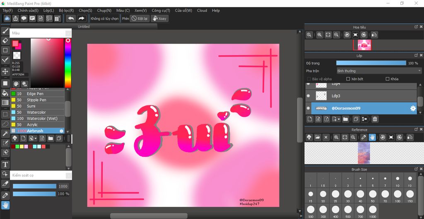This screenshot has height=219, width=424.
Task: Click the add layer folder icon
Action: [345, 119]
